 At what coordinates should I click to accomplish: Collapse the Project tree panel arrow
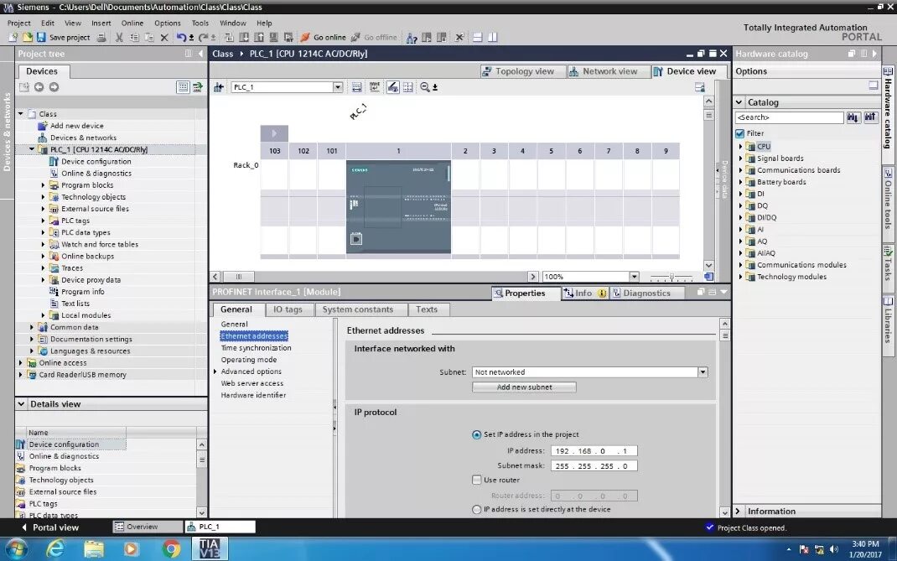pos(201,53)
